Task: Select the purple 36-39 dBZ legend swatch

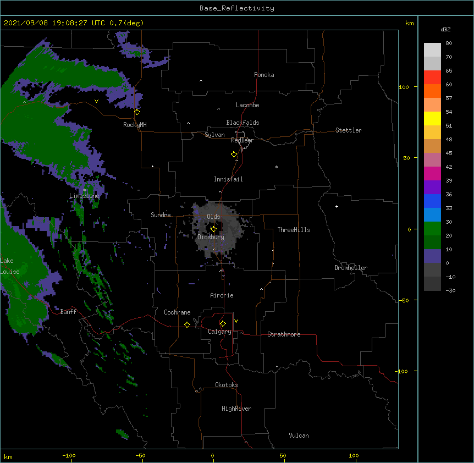Action: coord(432,188)
